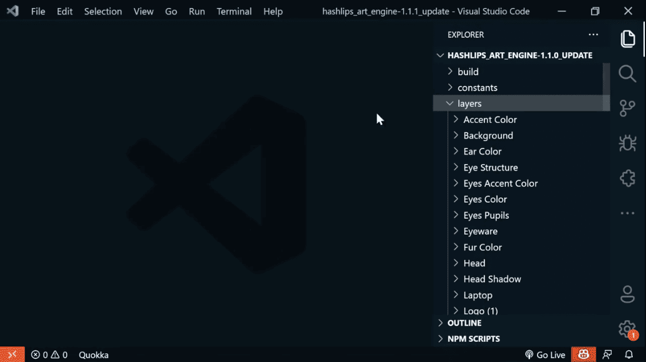
Task: Click the Explorer file tree scrollbar
Action: [606, 87]
